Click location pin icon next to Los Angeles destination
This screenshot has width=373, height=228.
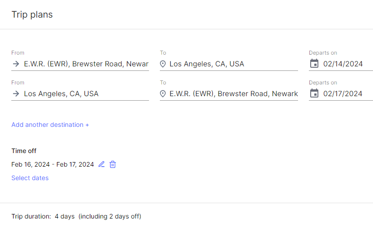[163, 64]
